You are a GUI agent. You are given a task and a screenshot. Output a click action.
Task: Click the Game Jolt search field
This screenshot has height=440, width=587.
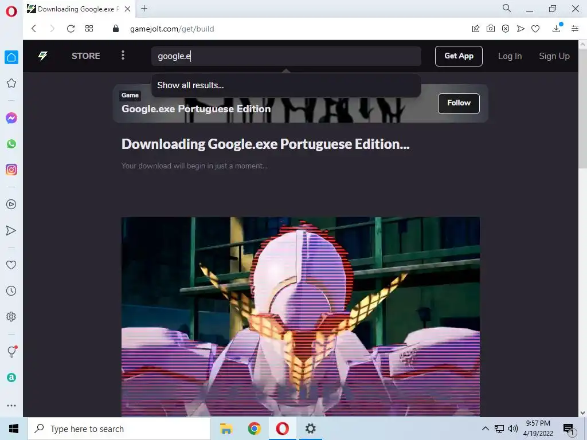(x=287, y=56)
